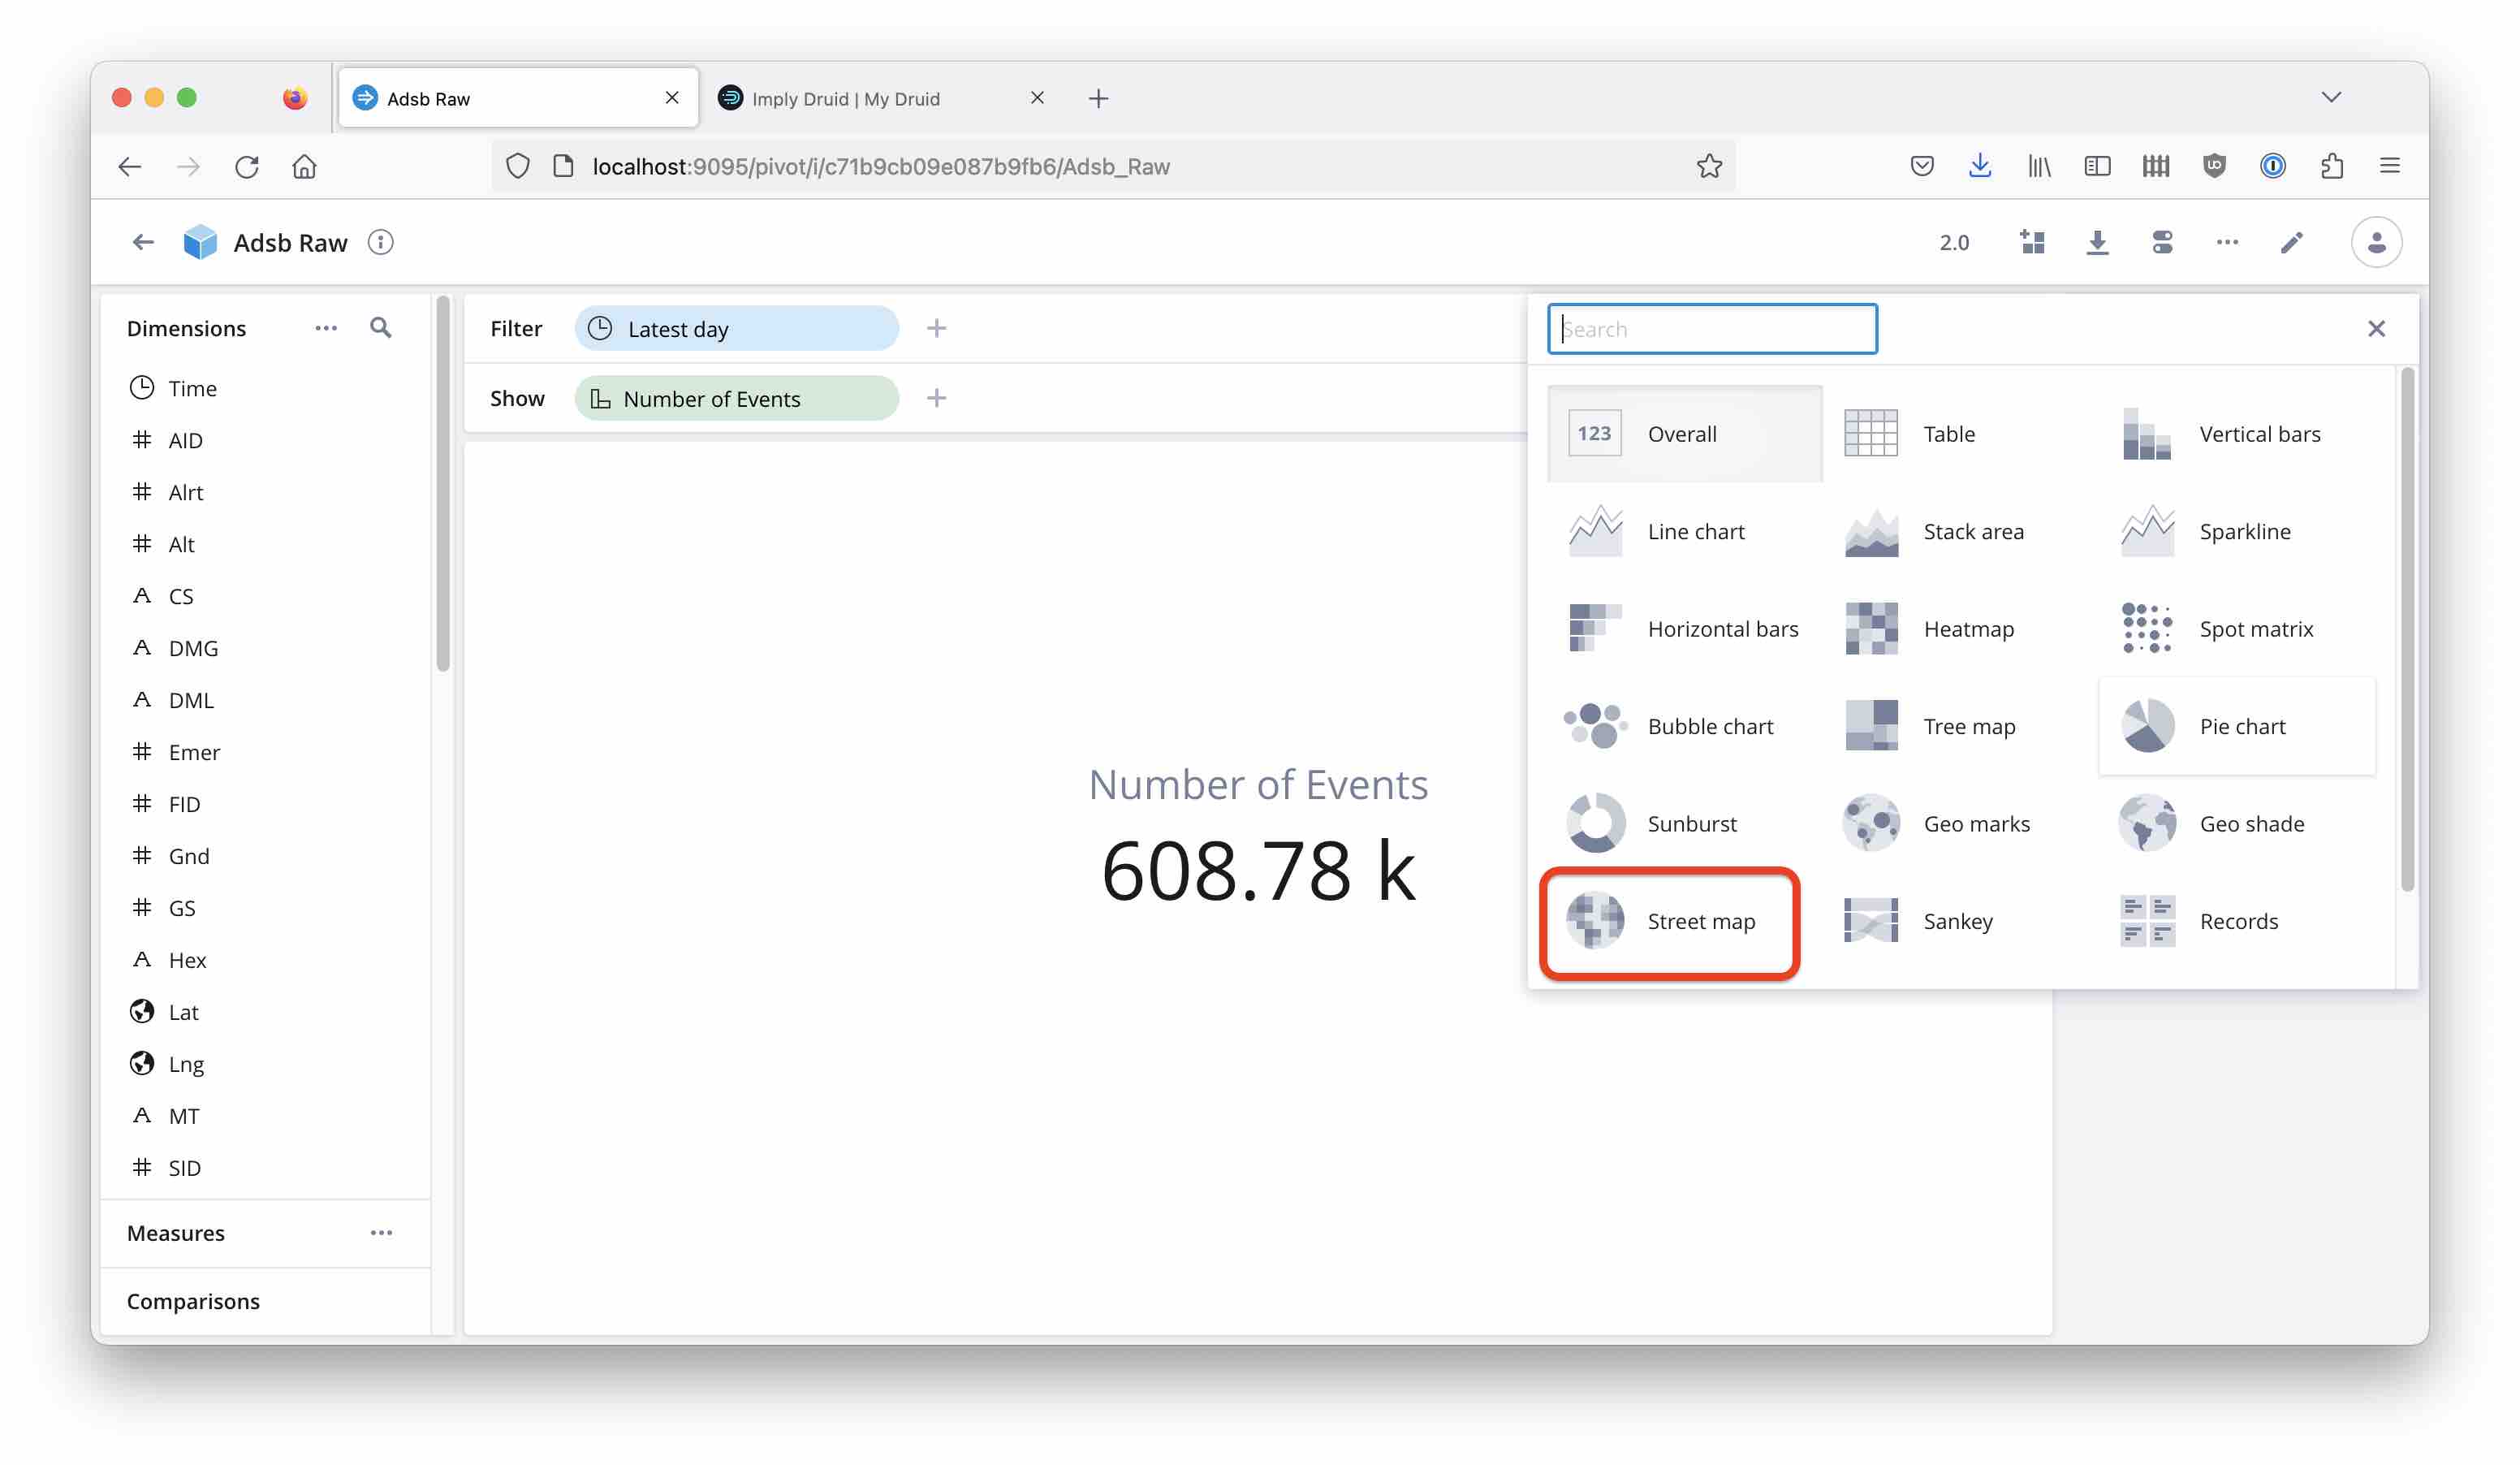
Task: Click the pencil edit icon
Action: [2291, 242]
